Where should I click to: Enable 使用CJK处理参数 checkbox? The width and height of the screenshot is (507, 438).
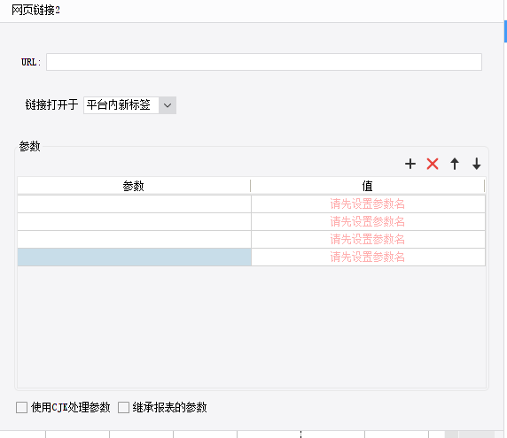tap(21, 407)
